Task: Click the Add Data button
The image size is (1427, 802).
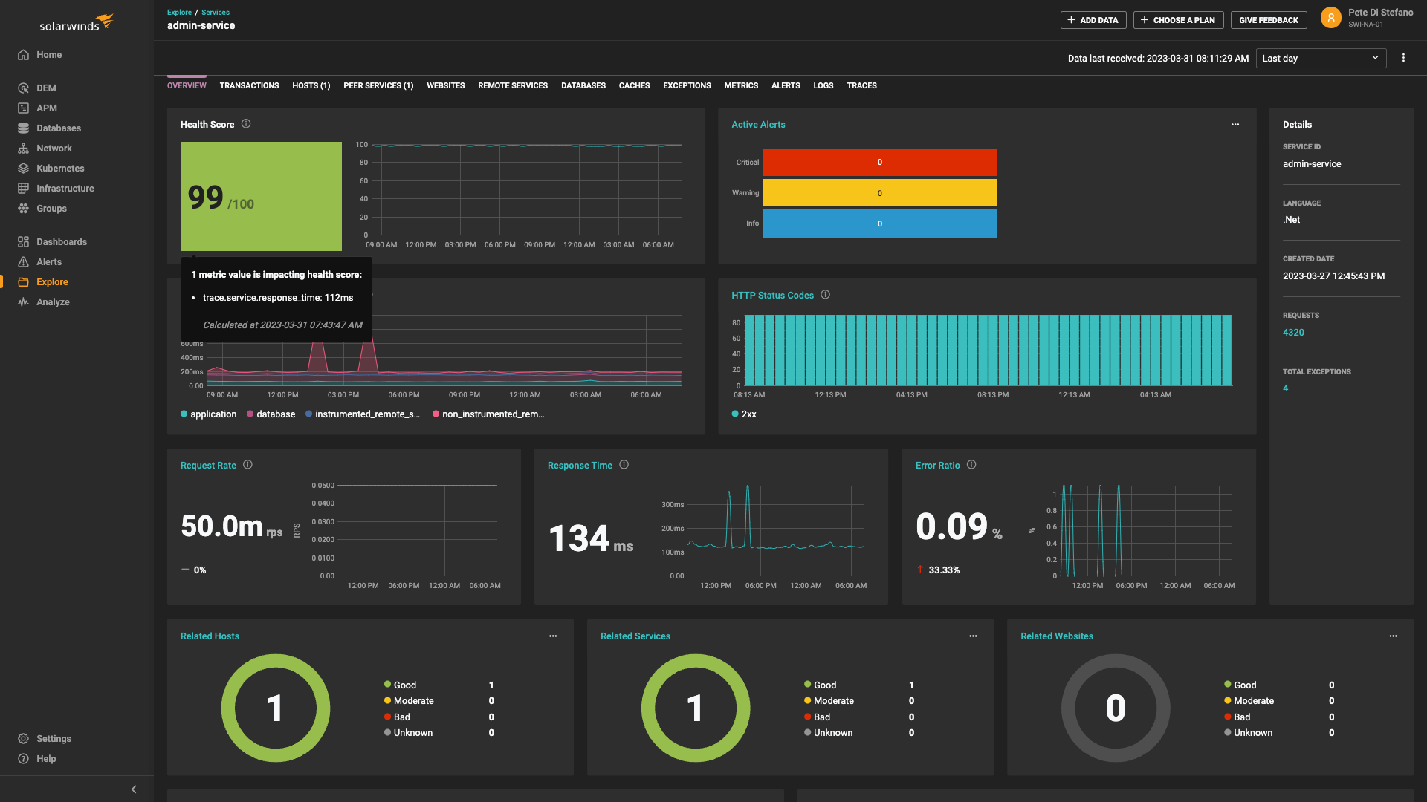Action: pyautogui.click(x=1093, y=20)
